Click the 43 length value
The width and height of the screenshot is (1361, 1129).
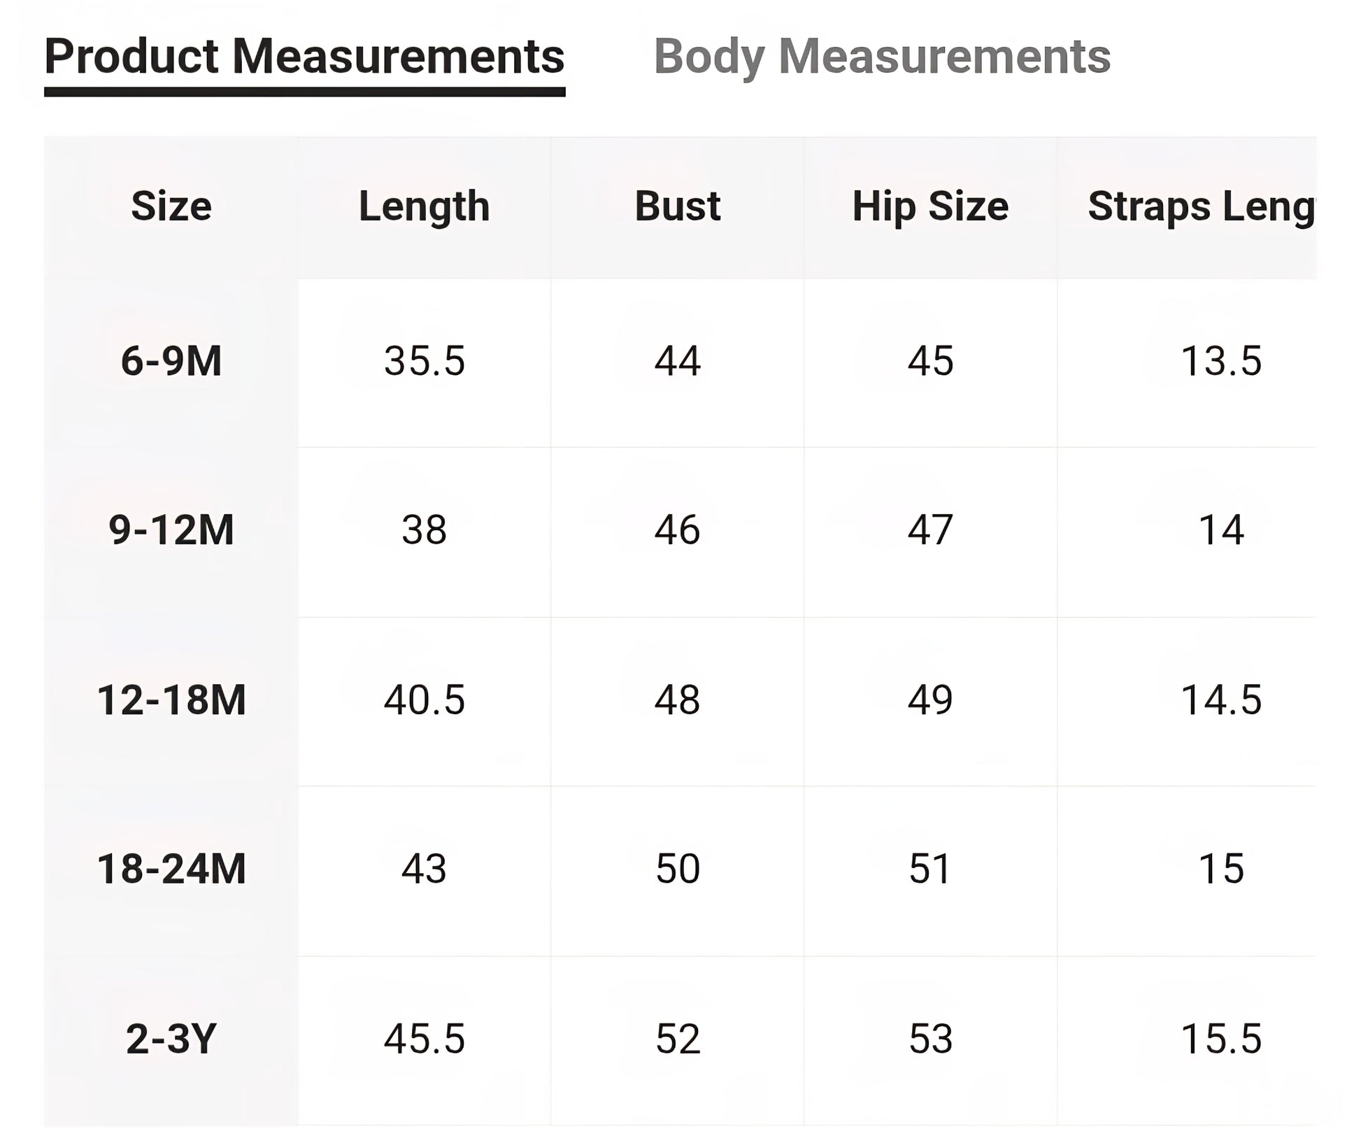[x=424, y=869]
